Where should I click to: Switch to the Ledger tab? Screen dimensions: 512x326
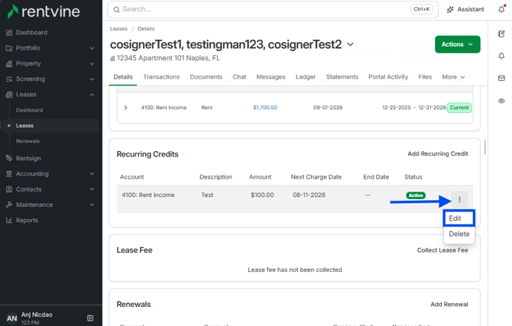coord(306,77)
